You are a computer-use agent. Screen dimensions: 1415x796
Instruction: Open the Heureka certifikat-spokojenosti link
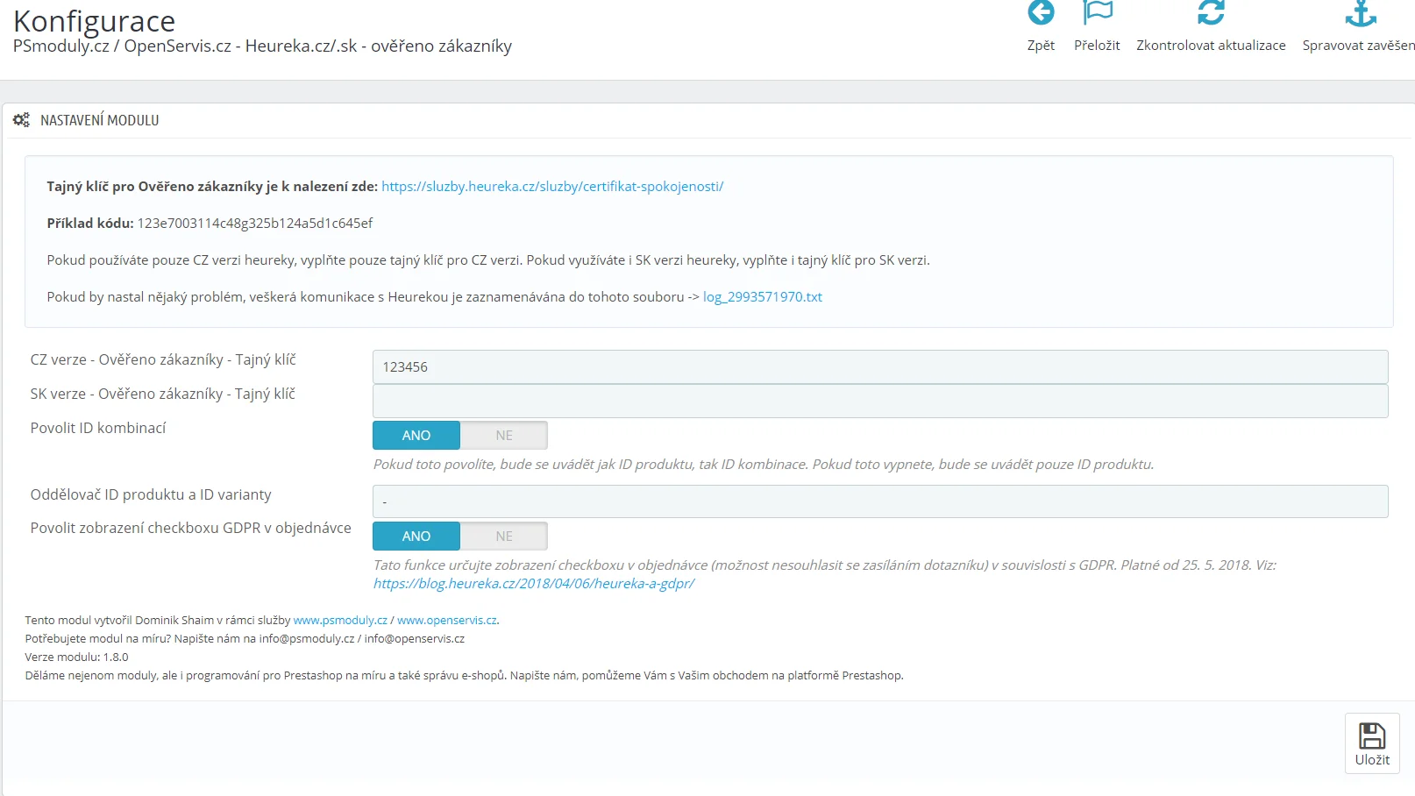tap(552, 187)
